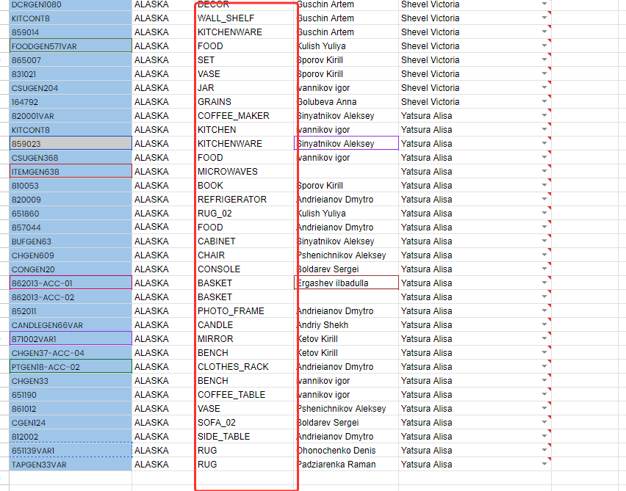Click the RUG_02 cell
The image size is (626, 491).
tap(244, 214)
